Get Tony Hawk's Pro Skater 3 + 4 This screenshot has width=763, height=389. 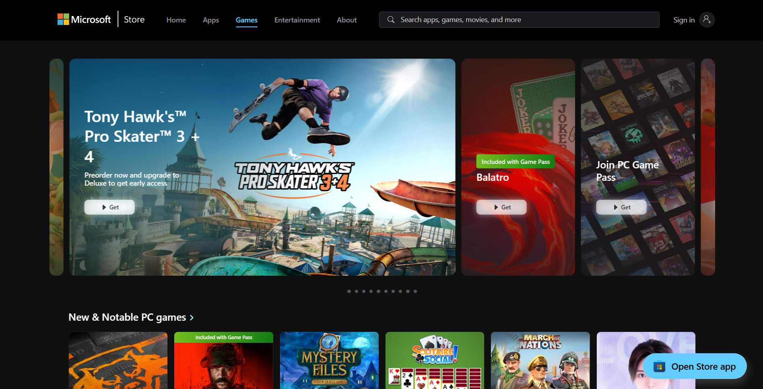109,207
